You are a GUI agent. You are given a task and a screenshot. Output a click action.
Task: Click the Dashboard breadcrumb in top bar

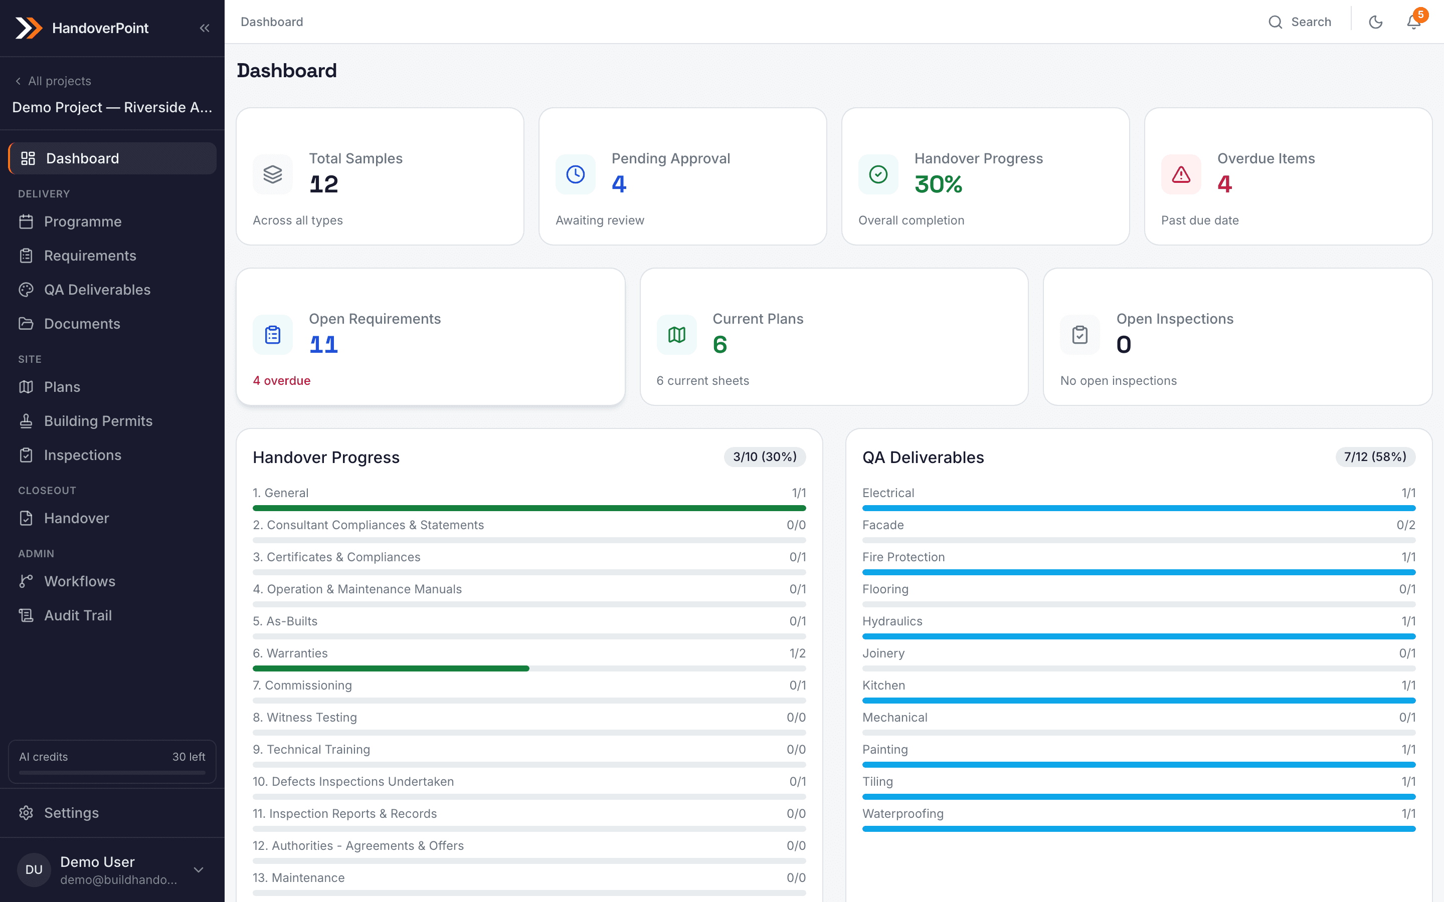(x=272, y=22)
